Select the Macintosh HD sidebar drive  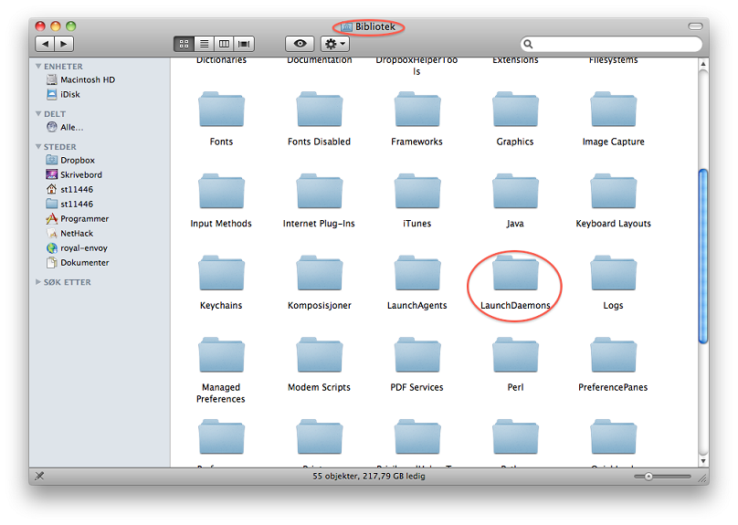coord(87,79)
